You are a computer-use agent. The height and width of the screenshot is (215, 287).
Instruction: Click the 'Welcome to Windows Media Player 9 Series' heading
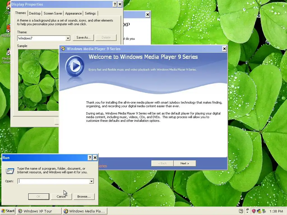click(143, 57)
